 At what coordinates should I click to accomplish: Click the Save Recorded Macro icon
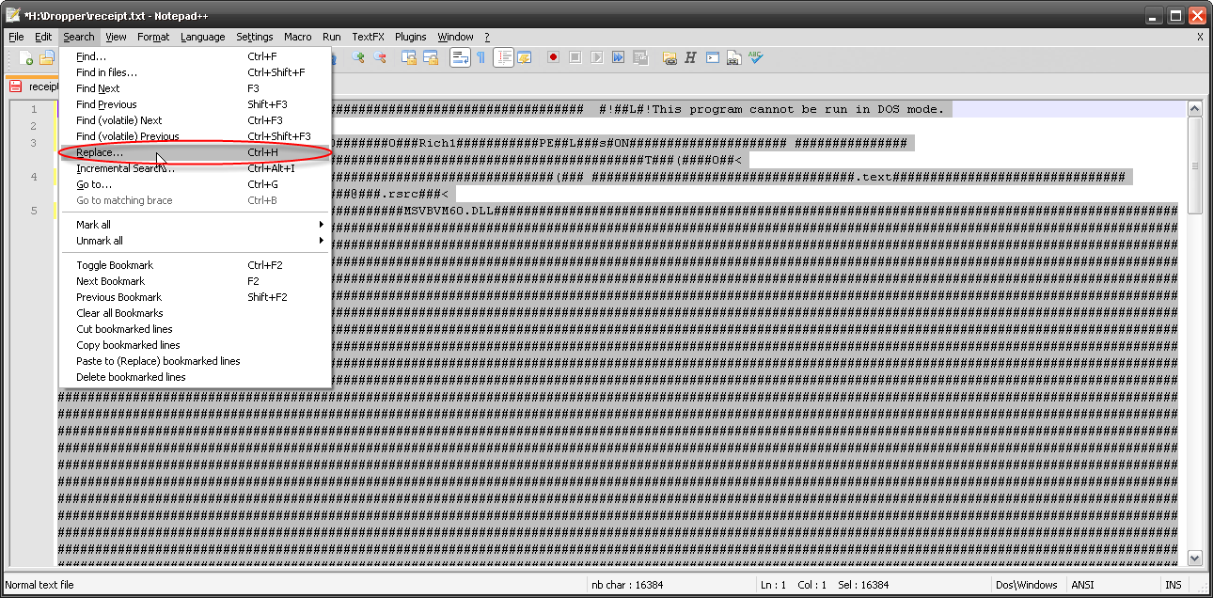pyautogui.click(x=639, y=57)
